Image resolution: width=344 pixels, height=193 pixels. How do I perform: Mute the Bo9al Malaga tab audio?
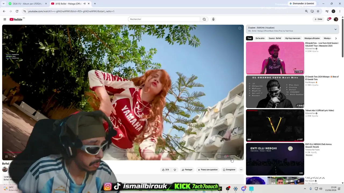[x=85, y=4]
